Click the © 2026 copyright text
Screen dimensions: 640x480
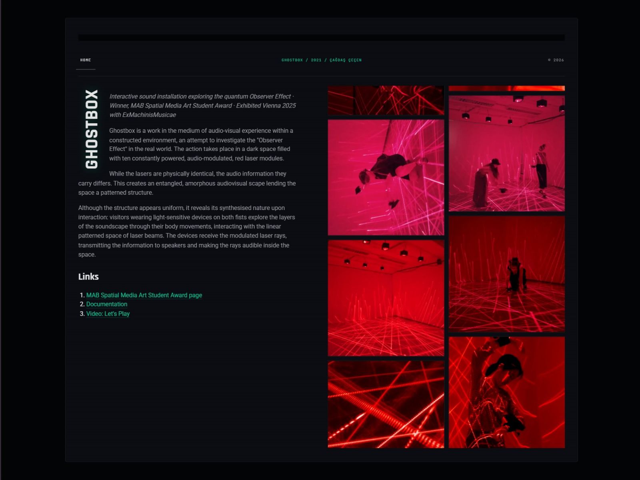556,60
